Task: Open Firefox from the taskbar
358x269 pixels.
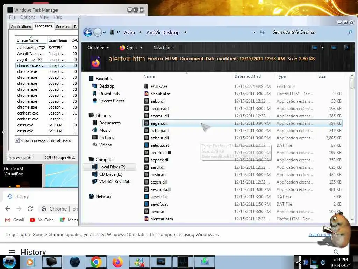Action: (118, 262)
